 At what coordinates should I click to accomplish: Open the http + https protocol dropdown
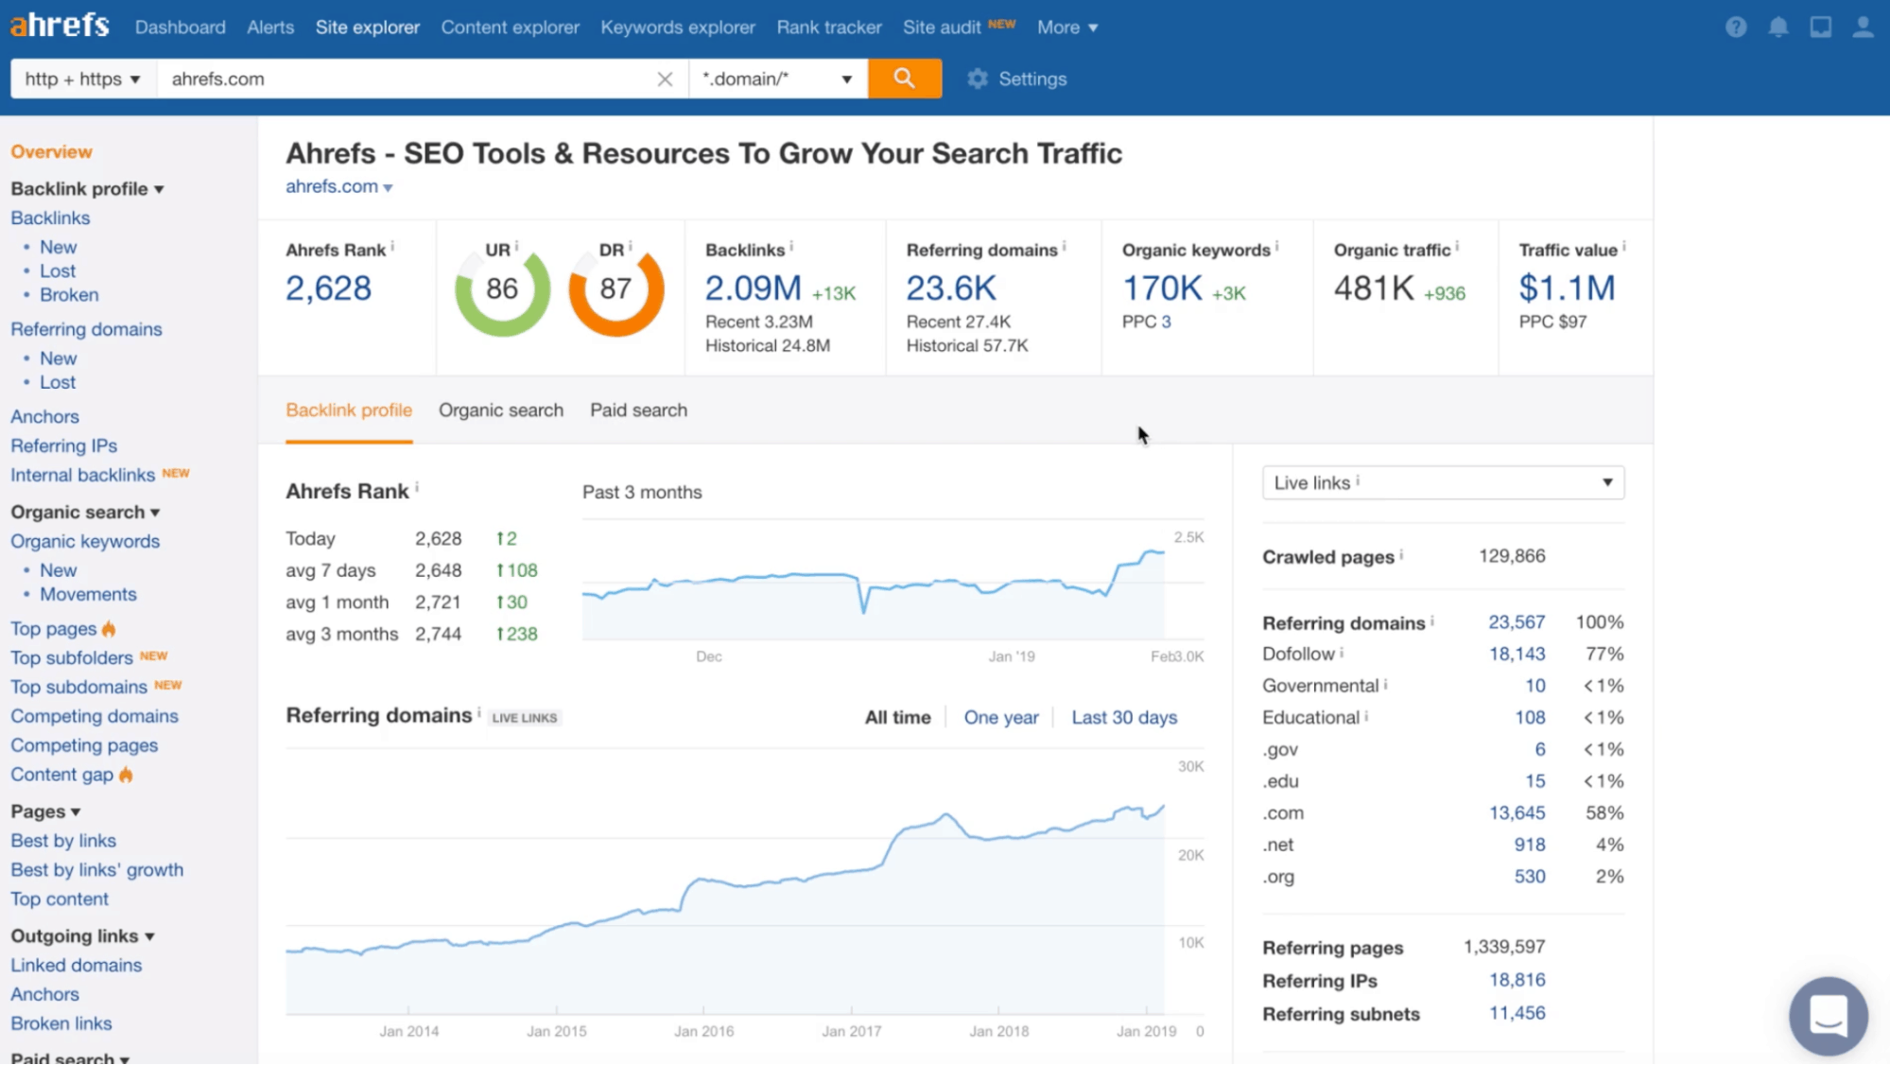(80, 78)
